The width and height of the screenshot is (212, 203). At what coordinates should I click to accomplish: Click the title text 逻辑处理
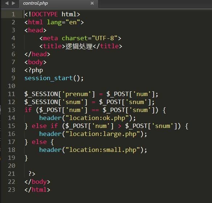79,46
